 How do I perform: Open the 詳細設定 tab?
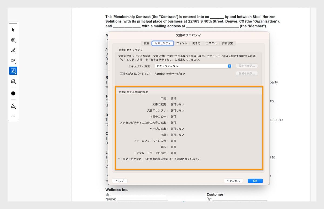(227, 43)
